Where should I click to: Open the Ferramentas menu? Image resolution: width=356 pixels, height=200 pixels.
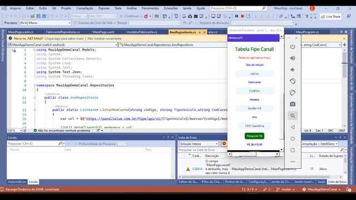(x=150, y=8)
